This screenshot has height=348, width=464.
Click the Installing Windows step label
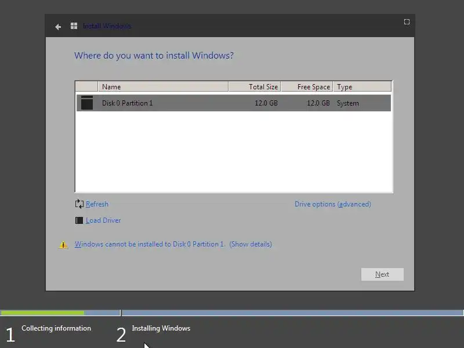tap(161, 328)
